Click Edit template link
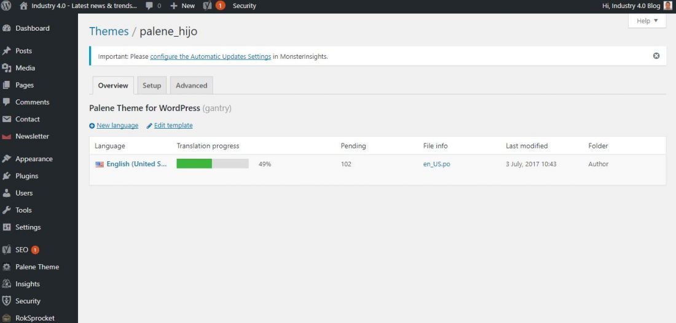Screen dimensions: 676x323 click(x=173, y=126)
